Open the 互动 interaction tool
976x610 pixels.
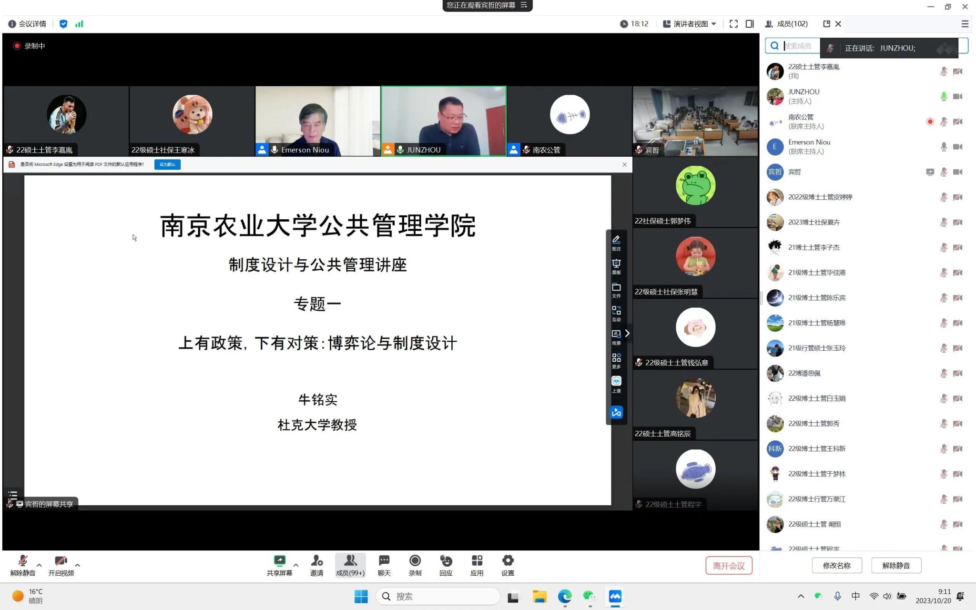pos(616,314)
